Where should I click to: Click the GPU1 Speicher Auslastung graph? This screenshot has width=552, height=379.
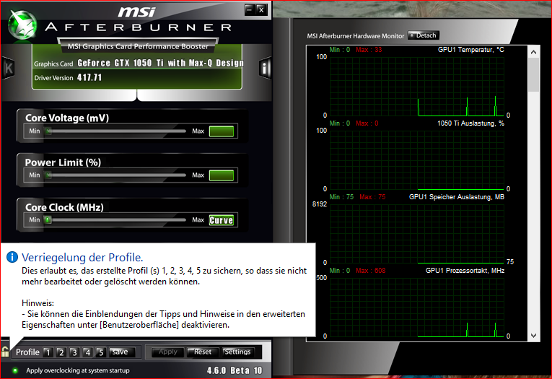click(417, 234)
